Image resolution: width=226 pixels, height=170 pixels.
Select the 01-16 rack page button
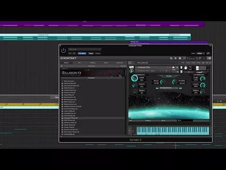pyautogui.click(x=183, y=63)
